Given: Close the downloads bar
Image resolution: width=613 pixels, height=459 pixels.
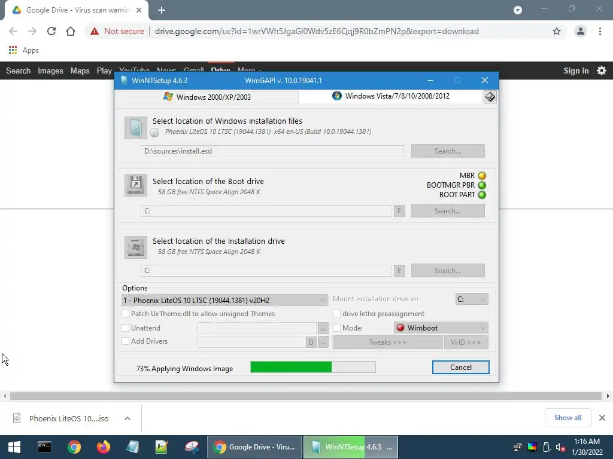Looking at the screenshot, I should [x=602, y=418].
